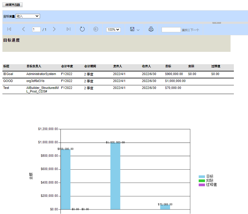Click the 收件人 column header

click(147, 66)
